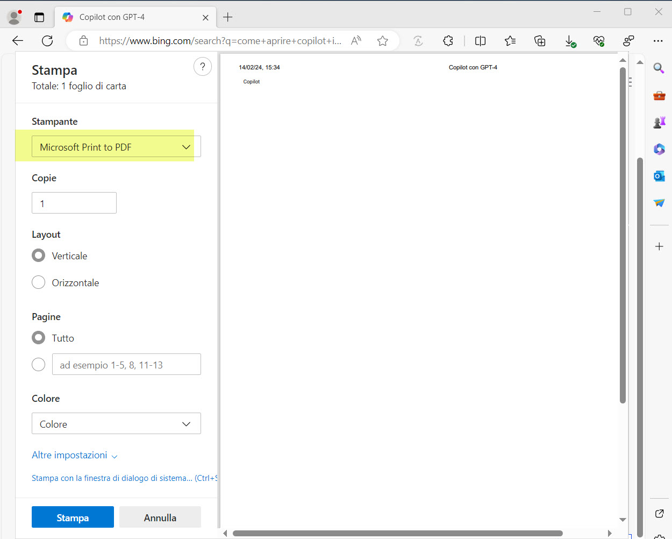The height and width of the screenshot is (539, 672).
Task: Open the Settings and more menu
Action: pos(658,41)
